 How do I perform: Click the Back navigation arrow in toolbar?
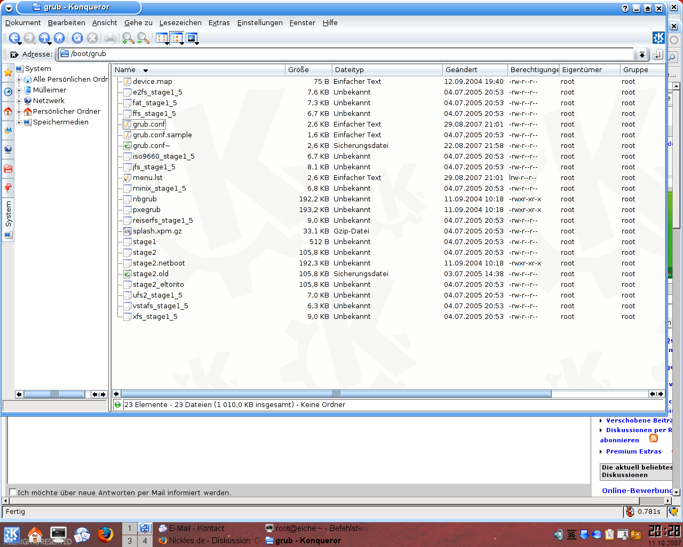tap(14, 38)
